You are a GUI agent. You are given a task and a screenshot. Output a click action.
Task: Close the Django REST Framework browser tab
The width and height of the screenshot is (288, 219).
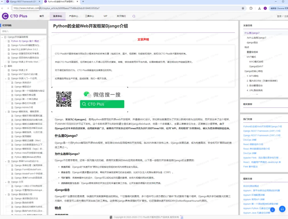click(x=39, y=2)
